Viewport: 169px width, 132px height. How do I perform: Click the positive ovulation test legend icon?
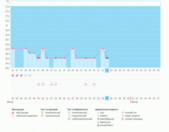click(x=43, y=112)
